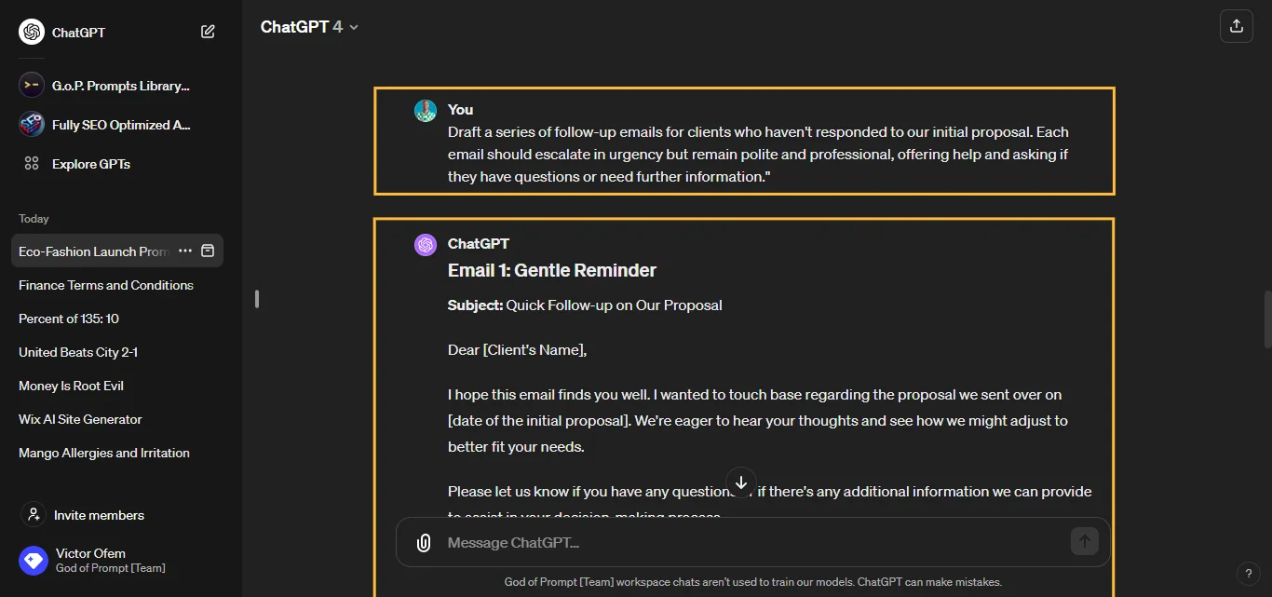Jump to latest message with the down arrow
This screenshot has width=1272, height=597.
[741, 482]
